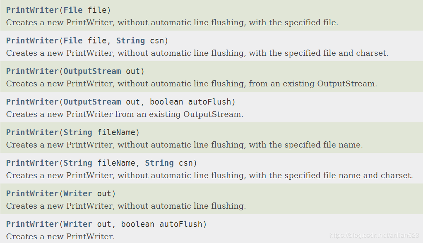The height and width of the screenshot is (243, 423).
Task: Click Writer type in PrintWriter(Writer out)
Action: [x=78, y=194]
